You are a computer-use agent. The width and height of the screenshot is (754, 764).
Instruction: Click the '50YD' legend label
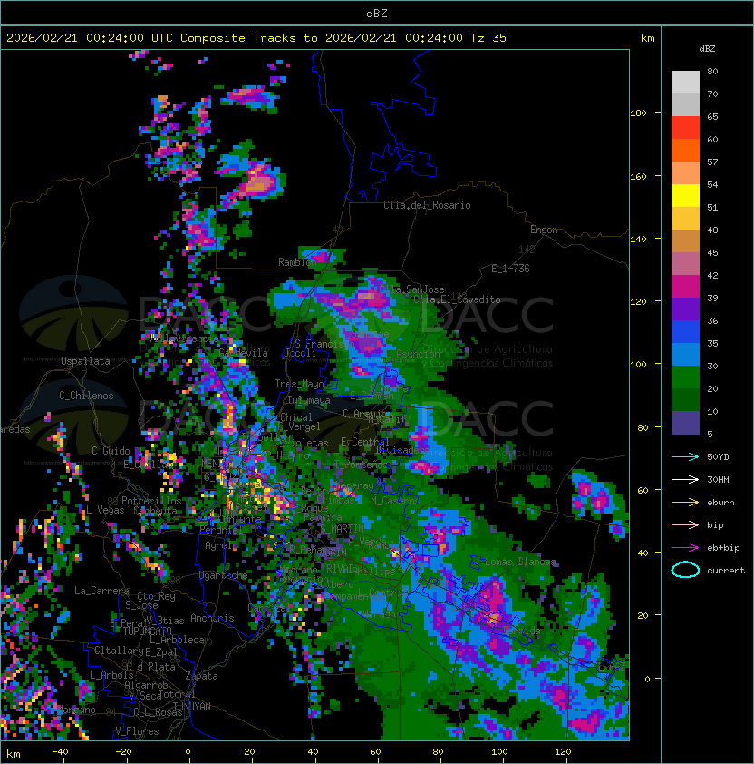tap(718, 456)
